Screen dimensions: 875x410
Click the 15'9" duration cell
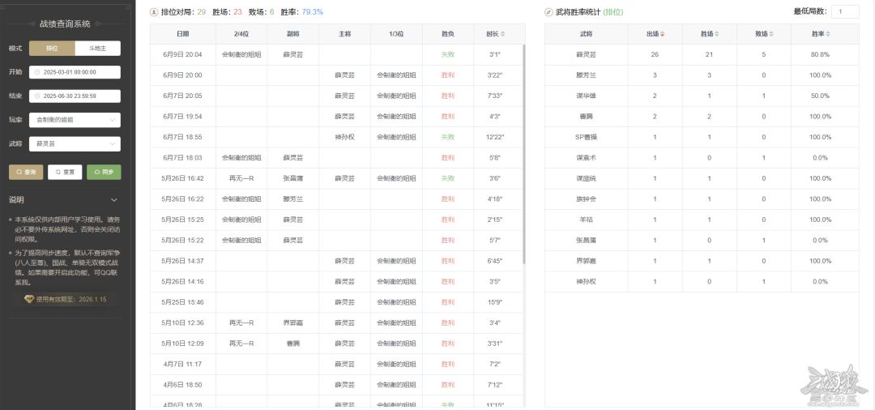tap(495, 301)
